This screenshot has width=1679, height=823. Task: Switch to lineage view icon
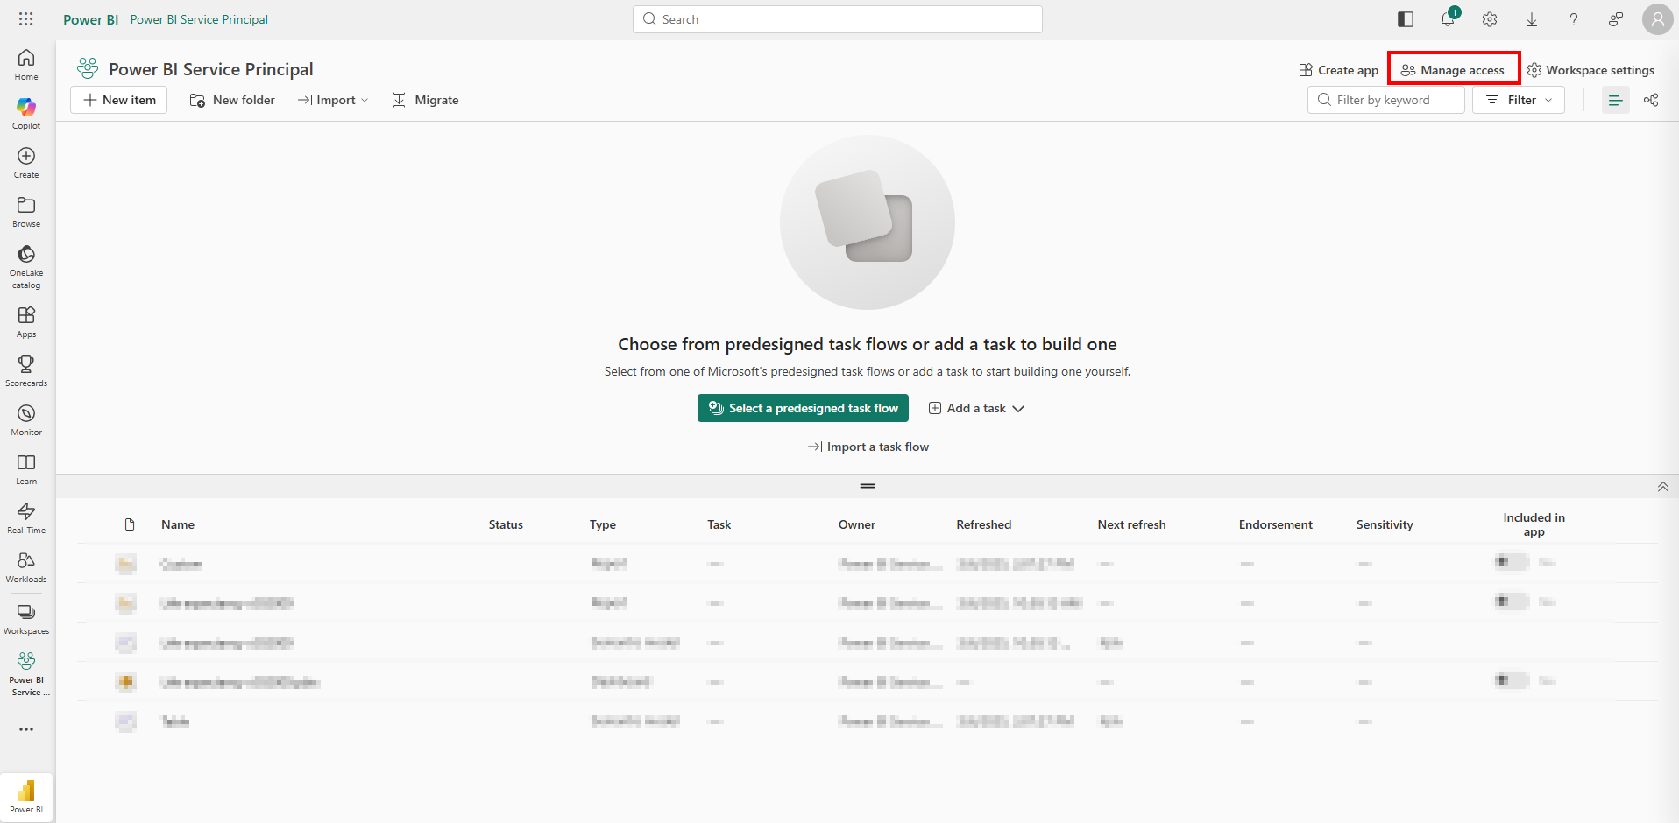(1651, 101)
